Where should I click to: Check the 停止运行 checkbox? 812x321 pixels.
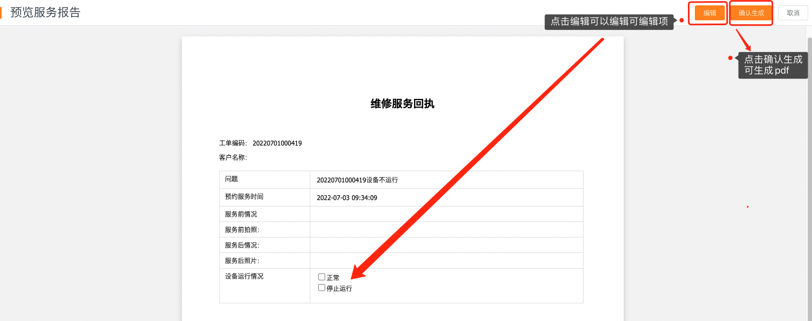tap(321, 288)
